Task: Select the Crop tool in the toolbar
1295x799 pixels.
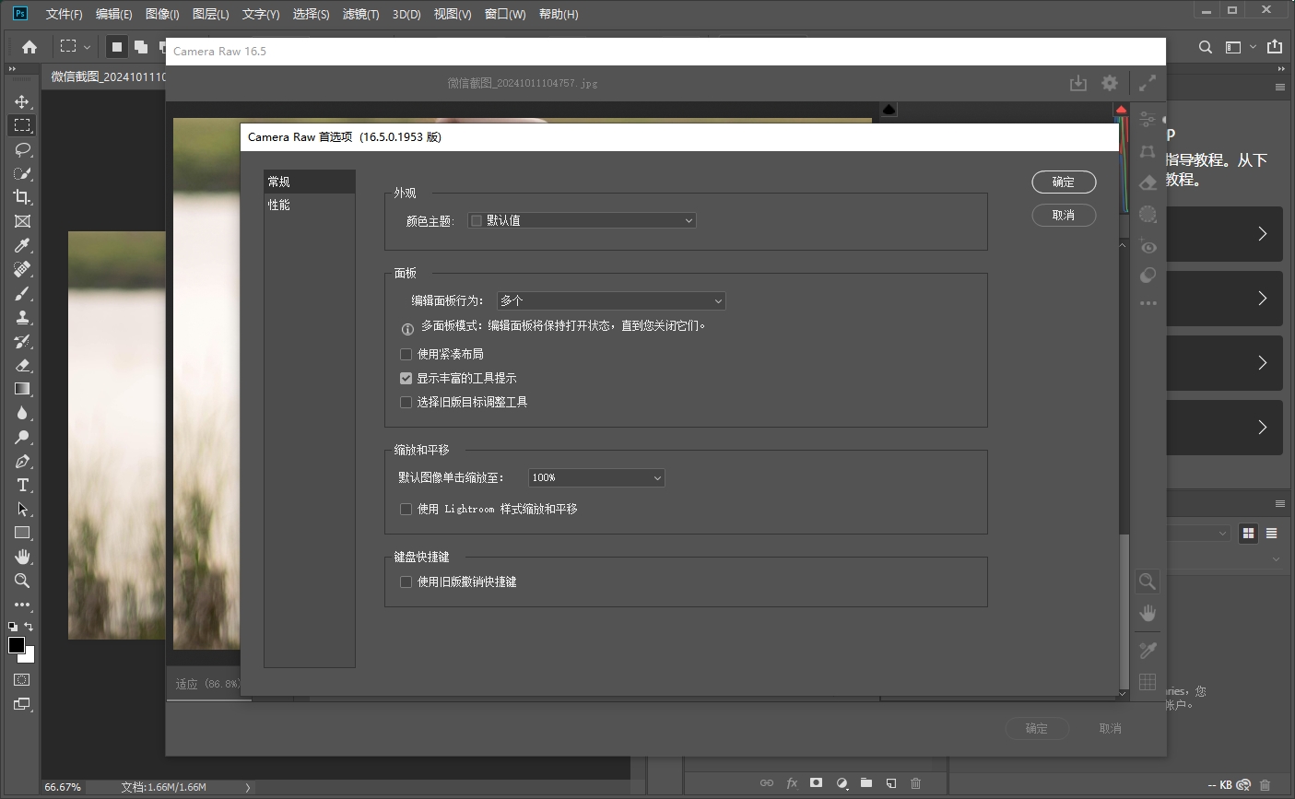Action: click(x=22, y=196)
